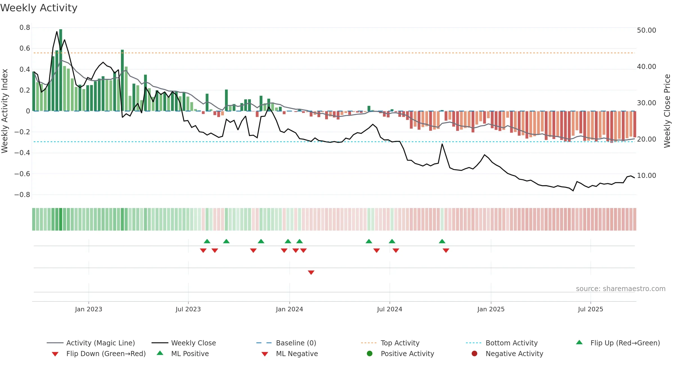This screenshot has height=380, width=675.
Task: Click the lone ML Negative marker after Jan 2024
Action: (x=311, y=272)
